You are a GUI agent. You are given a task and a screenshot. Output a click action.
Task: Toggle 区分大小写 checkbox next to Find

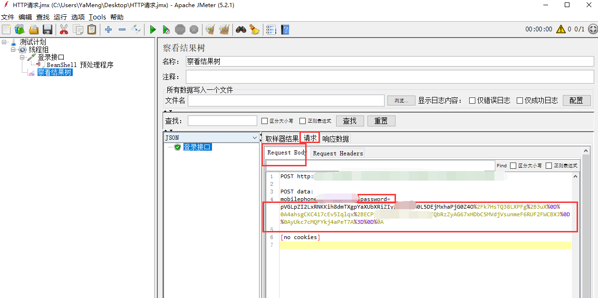coord(513,165)
